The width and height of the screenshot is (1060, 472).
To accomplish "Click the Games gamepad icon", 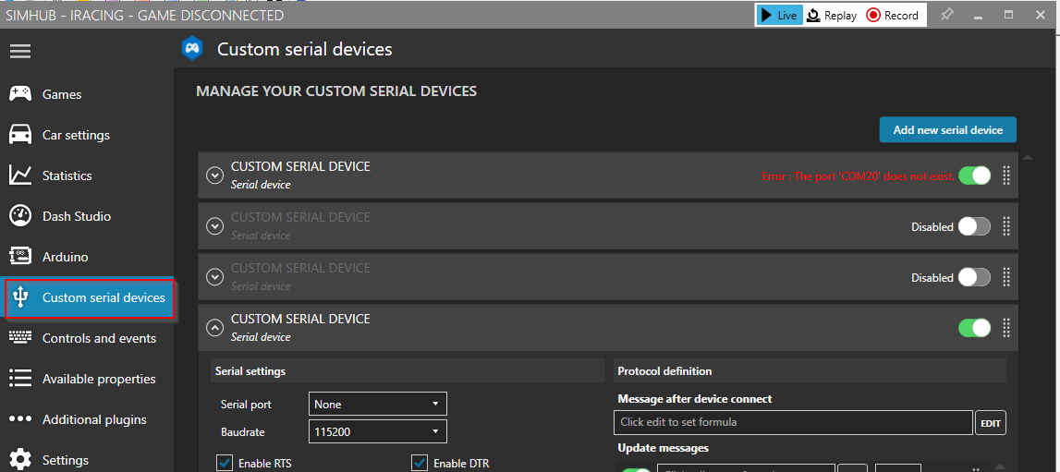I will pos(20,94).
